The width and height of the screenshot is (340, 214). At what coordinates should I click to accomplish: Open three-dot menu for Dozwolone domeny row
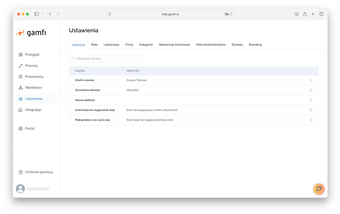(x=311, y=90)
